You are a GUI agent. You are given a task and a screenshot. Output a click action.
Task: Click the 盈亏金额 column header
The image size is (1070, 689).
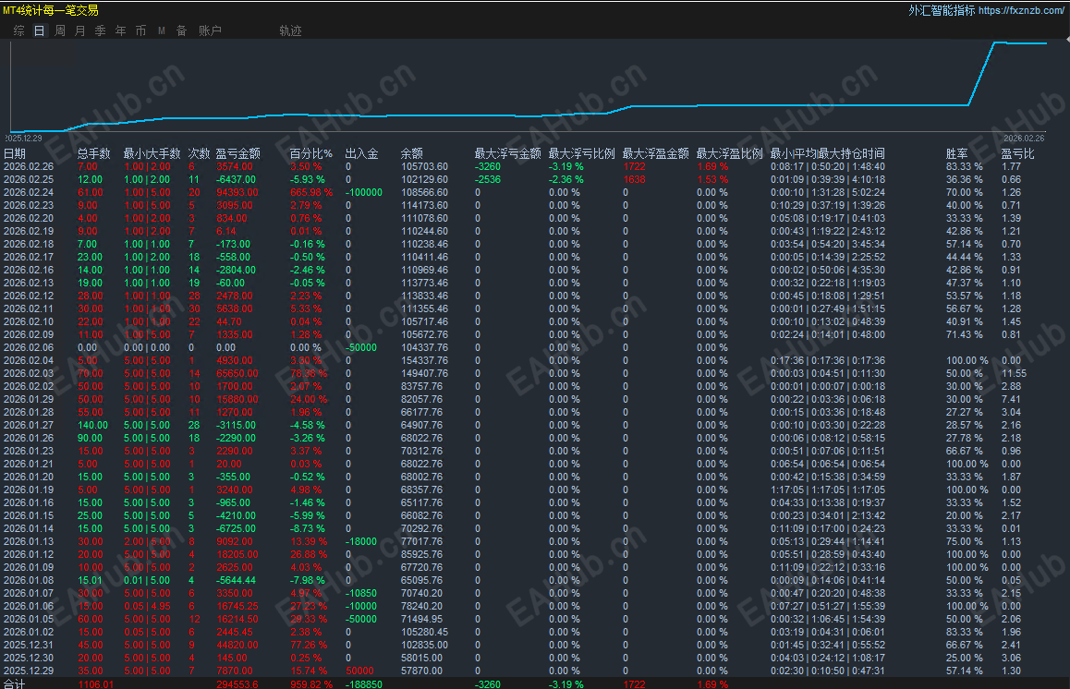click(x=238, y=153)
